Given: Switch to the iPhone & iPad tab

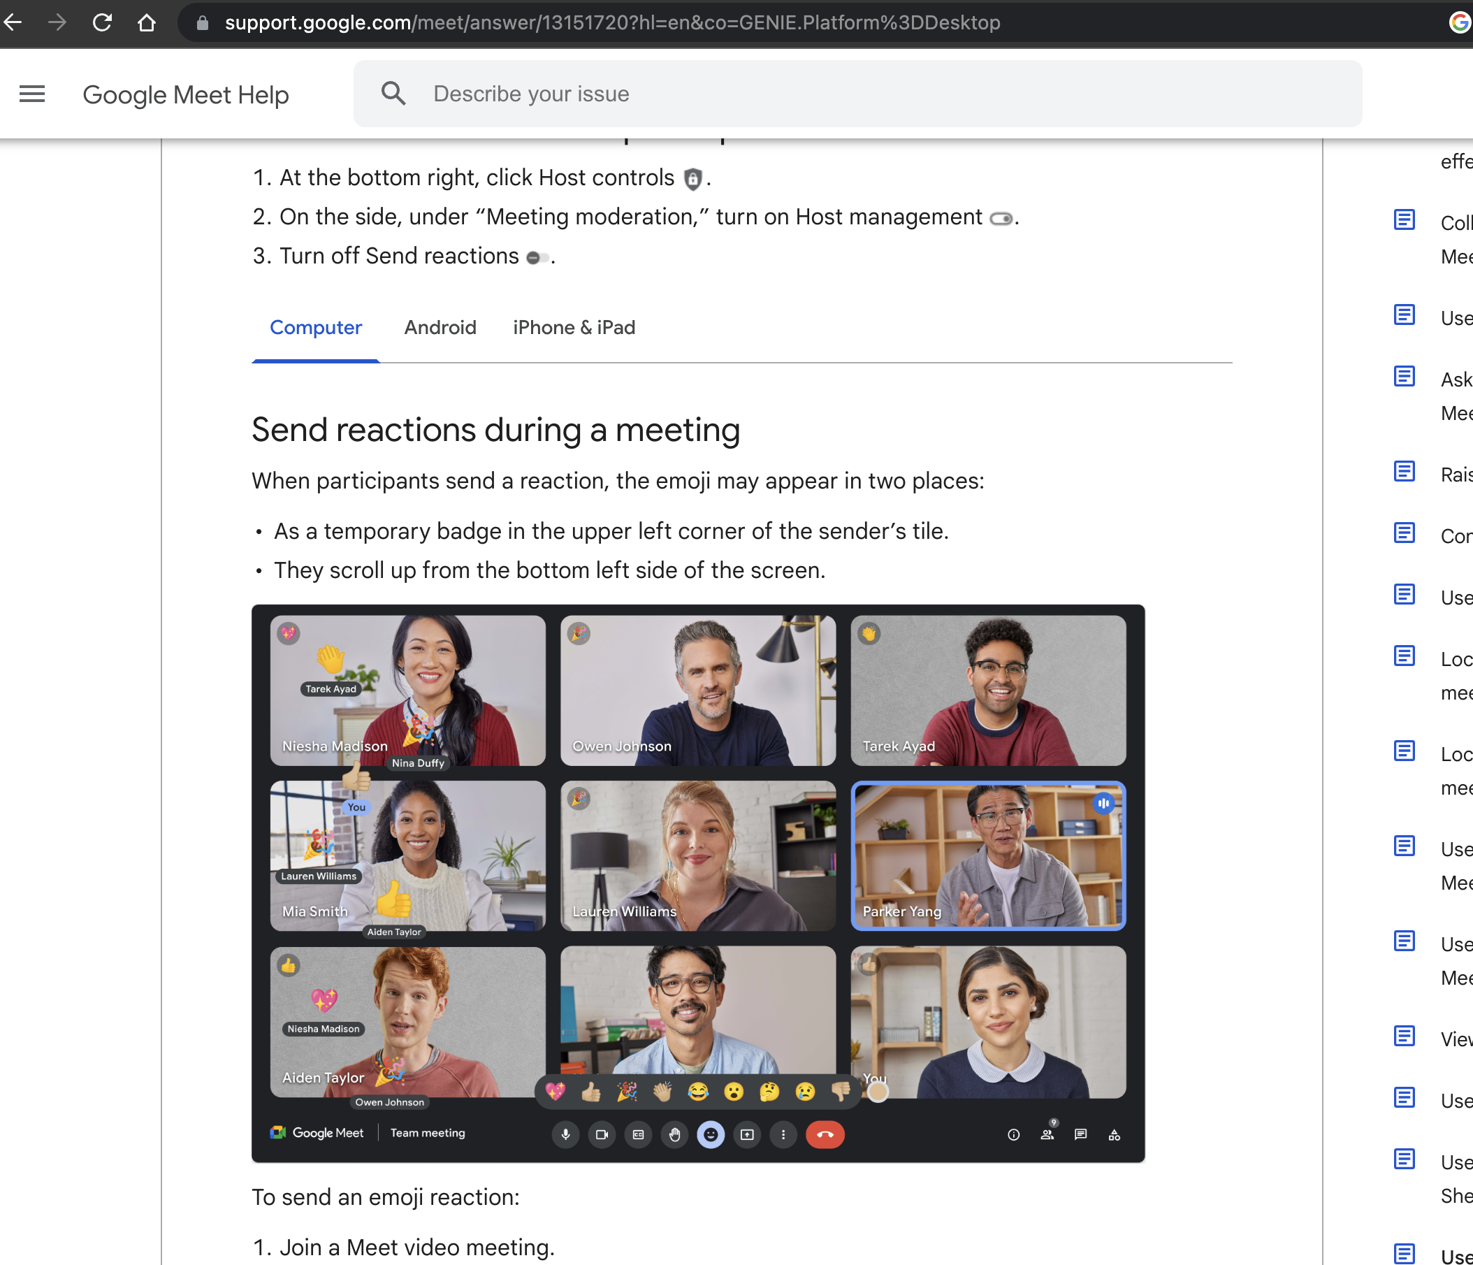Looking at the screenshot, I should [x=574, y=328].
